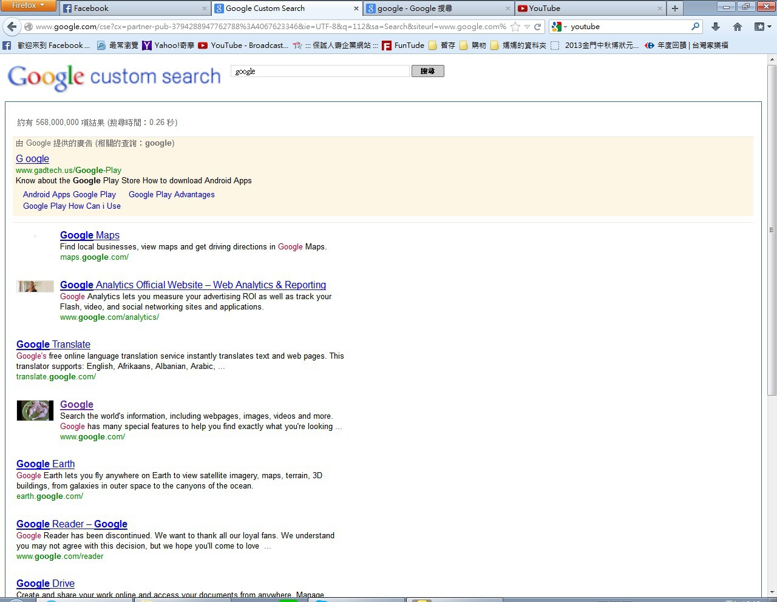Viewport: 777px width, 602px height.
Task: Focus the custom search input containing google
Action: pos(320,71)
